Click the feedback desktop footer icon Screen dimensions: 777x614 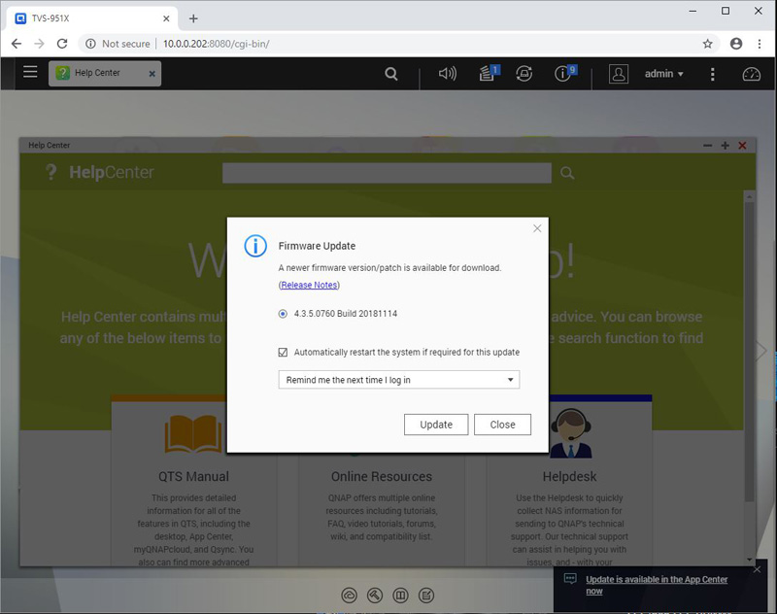pyautogui.click(x=426, y=596)
